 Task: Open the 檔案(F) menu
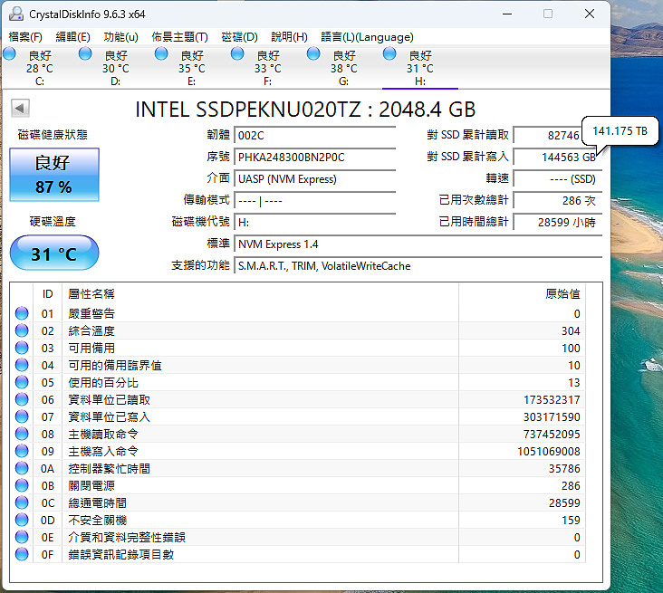(x=25, y=37)
